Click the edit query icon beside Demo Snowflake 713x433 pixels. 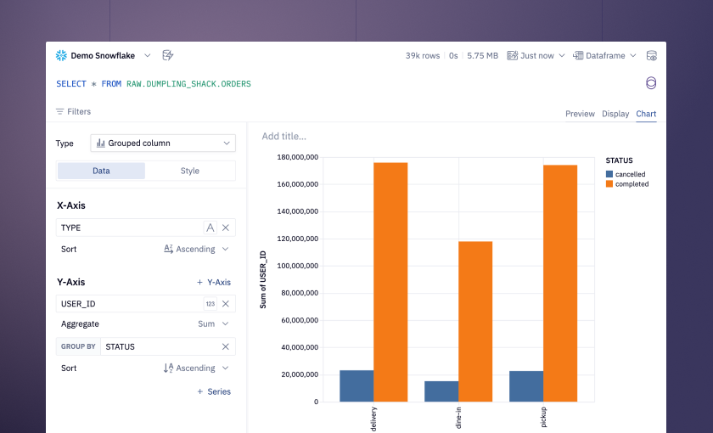click(x=168, y=55)
